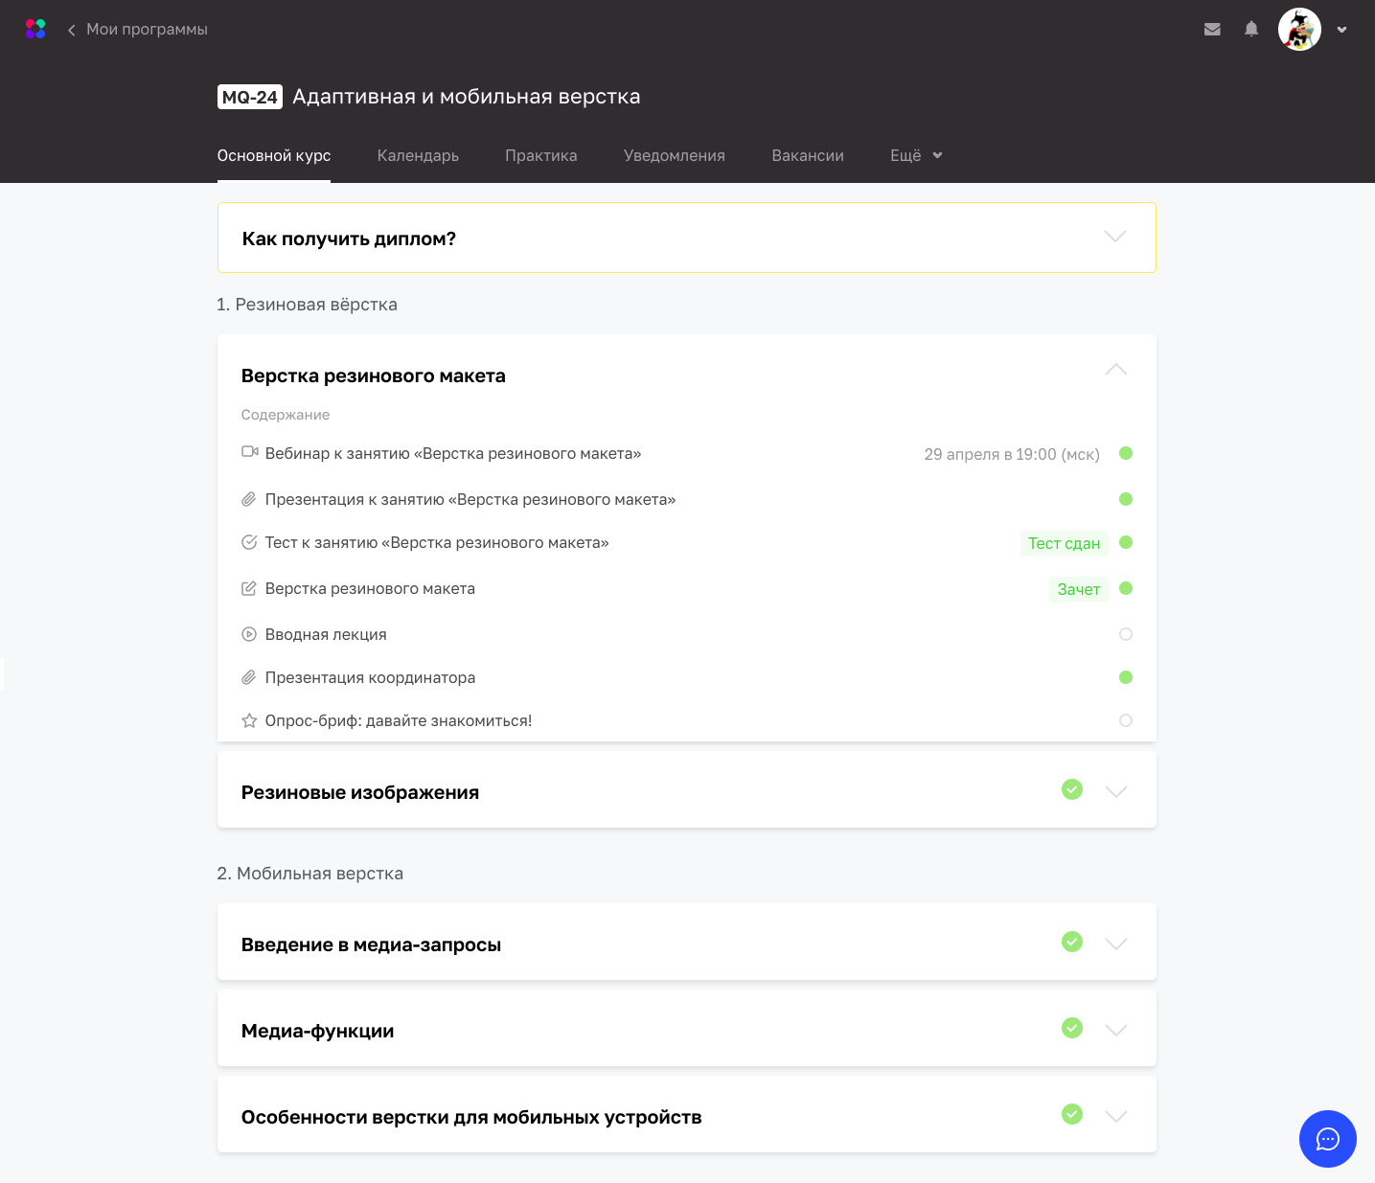Screen dimensions: 1375x1183
Task: Open the chat support bubble button
Action: coord(1327,1139)
